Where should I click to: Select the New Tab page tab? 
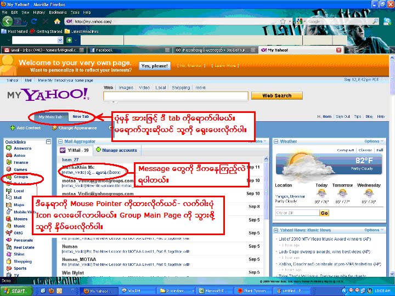point(81,117)
